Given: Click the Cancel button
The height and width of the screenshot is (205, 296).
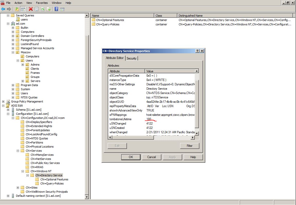Looking at the screenshot, I should pos(152,157).
